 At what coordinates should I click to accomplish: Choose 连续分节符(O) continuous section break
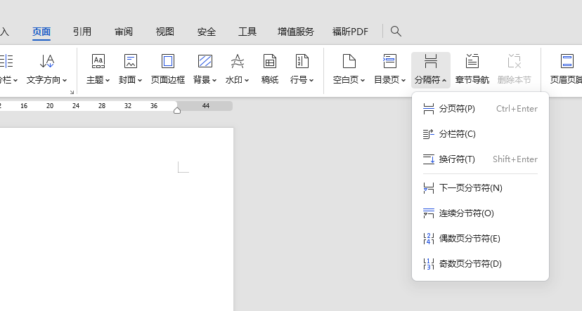click(480, 213)
